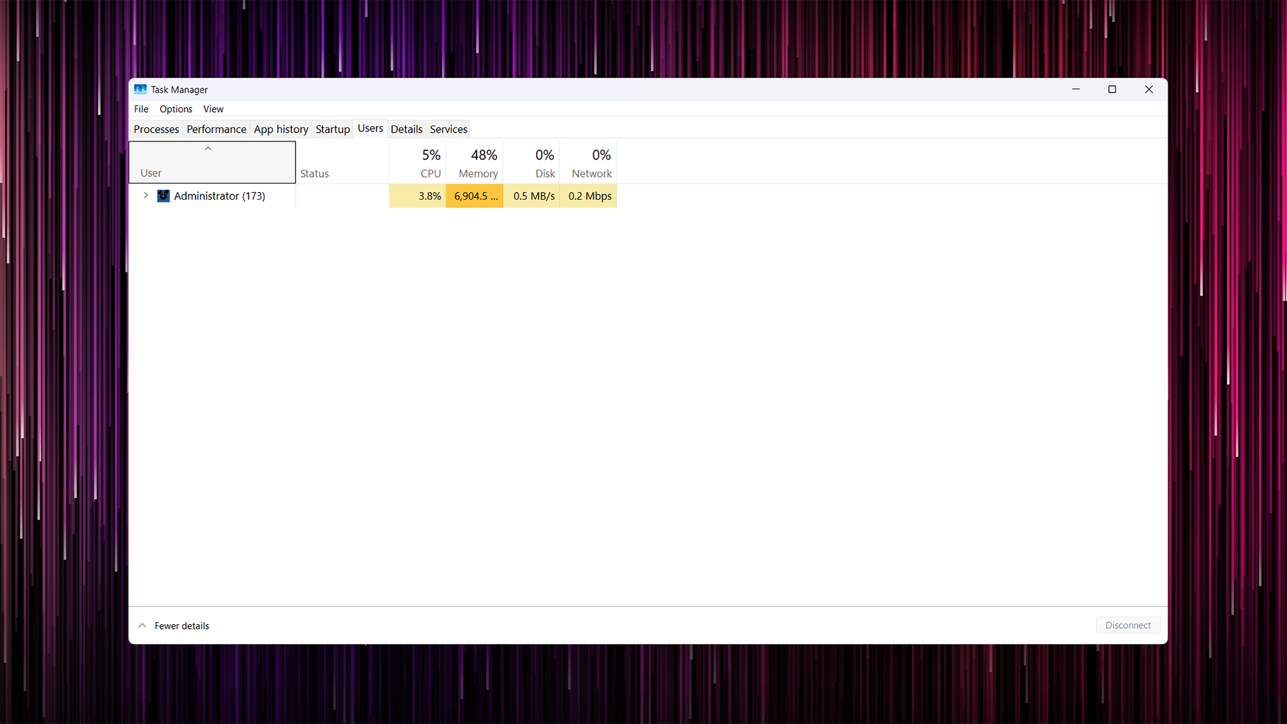
Task: Sort by the CPU column header
Action: coord(417,162)
